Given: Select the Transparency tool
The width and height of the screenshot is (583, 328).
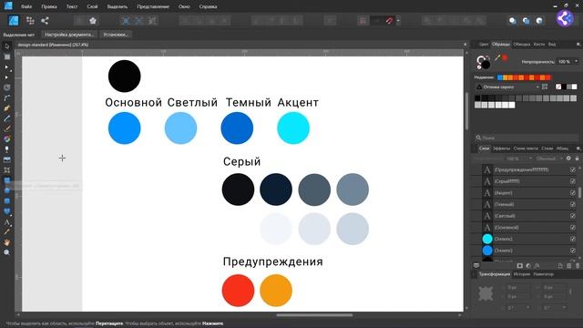Looking at the screenshot, I should (7, 149).
